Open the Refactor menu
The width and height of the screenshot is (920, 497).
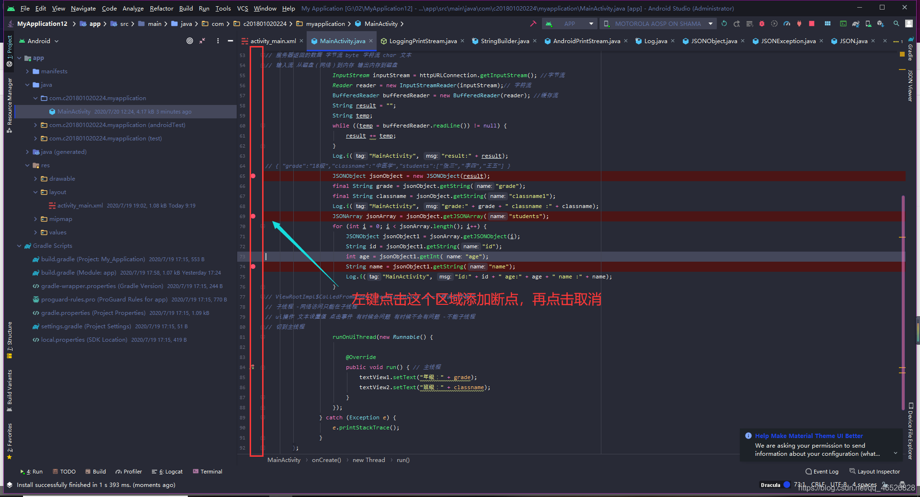[x=161, y=8]
